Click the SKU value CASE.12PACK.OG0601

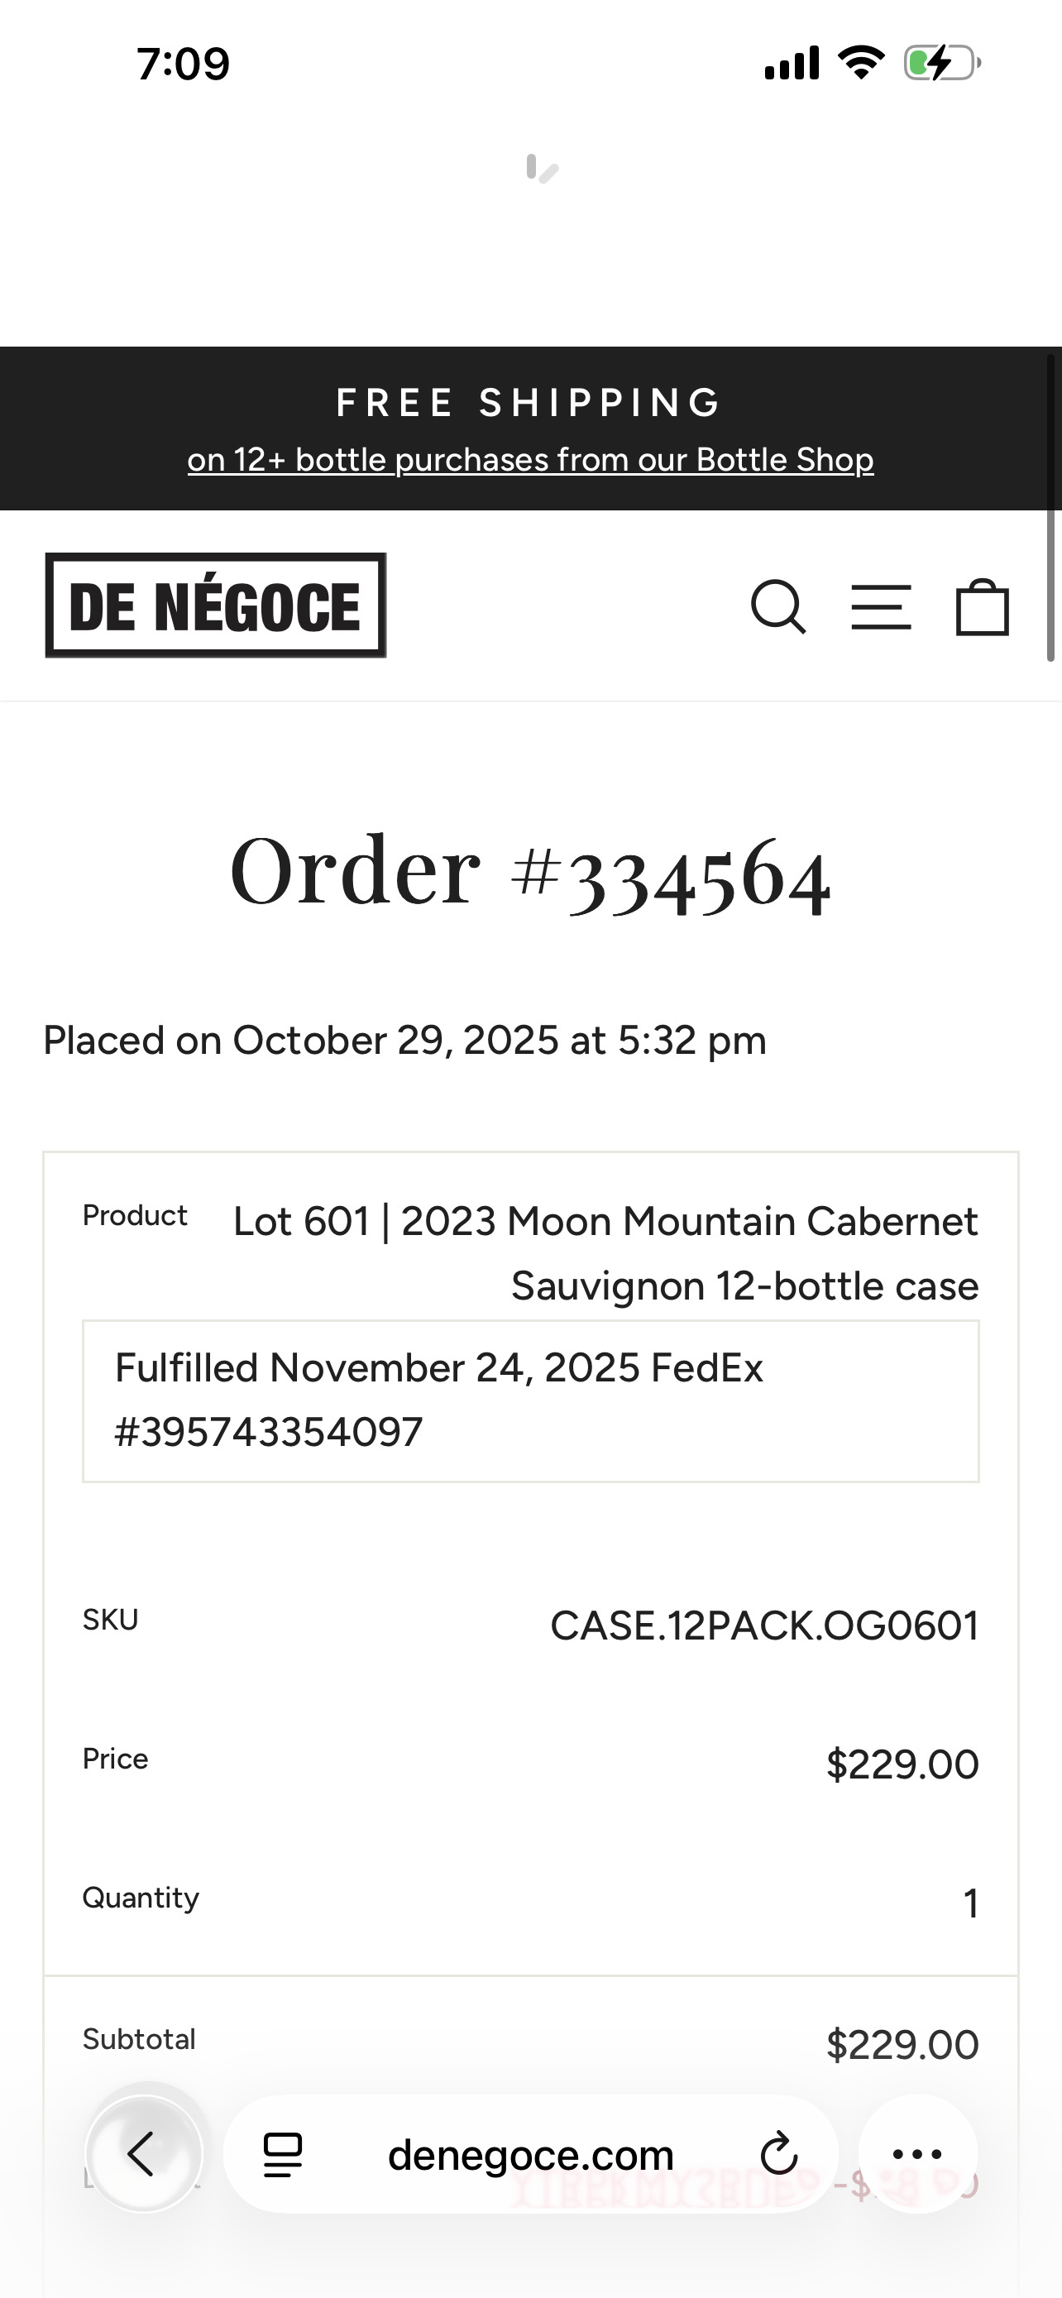pyautogui.click(x=764, y=1625)
